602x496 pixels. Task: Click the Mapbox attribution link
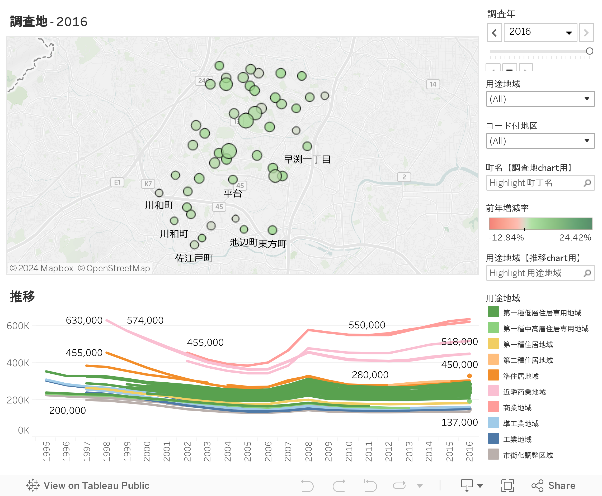[41, 268]
